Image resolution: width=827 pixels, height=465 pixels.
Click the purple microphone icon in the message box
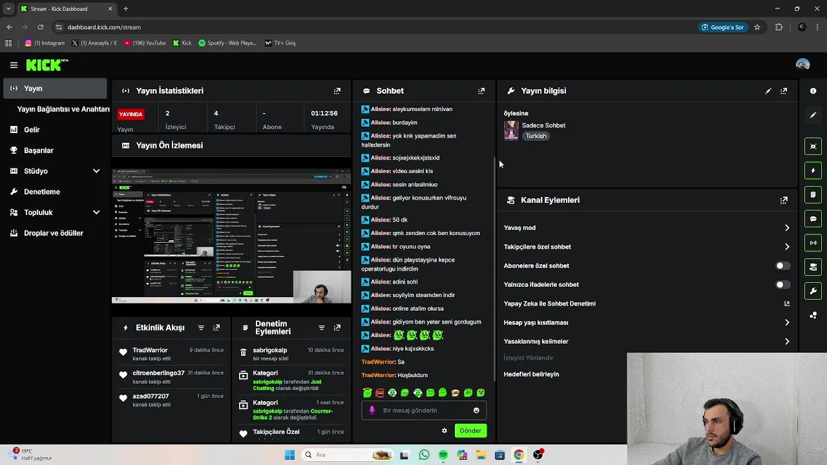[x=372, y=411]
